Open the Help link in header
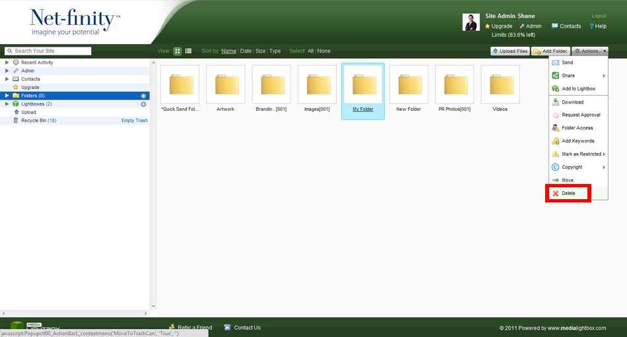Image resolution: width=627 pixels, height=337 pixels. 597,26
